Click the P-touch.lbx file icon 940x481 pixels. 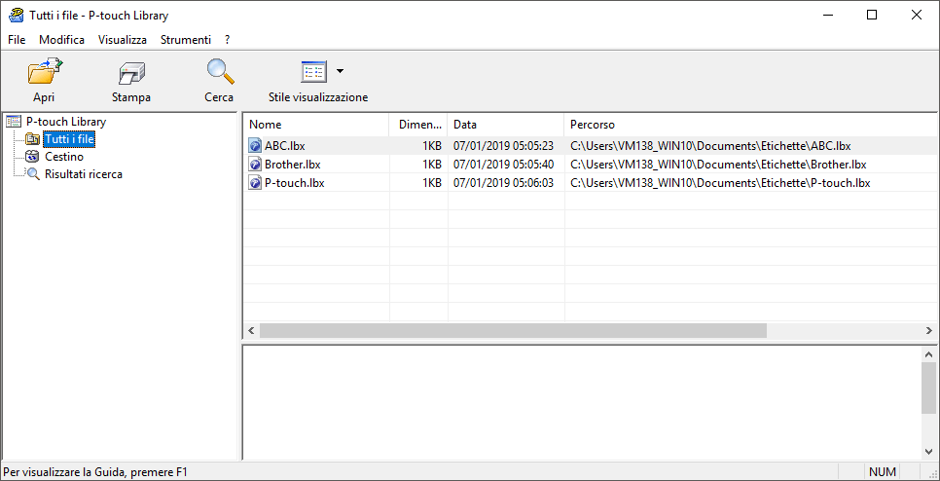coord(255,183)
